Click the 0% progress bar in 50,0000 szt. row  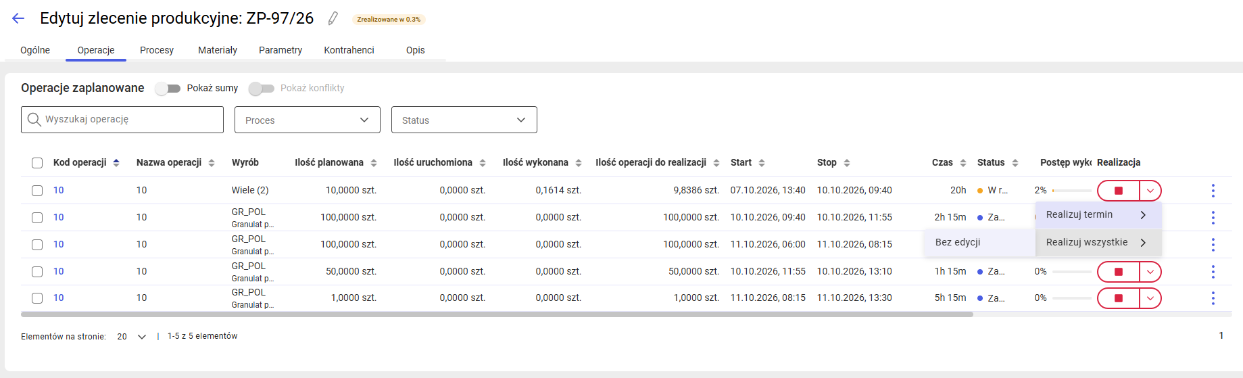[1072, 272]
